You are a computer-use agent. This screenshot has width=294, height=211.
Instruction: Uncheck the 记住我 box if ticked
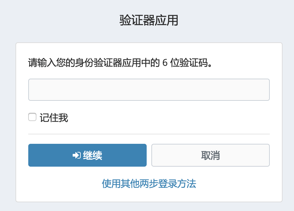click(32, 117)
